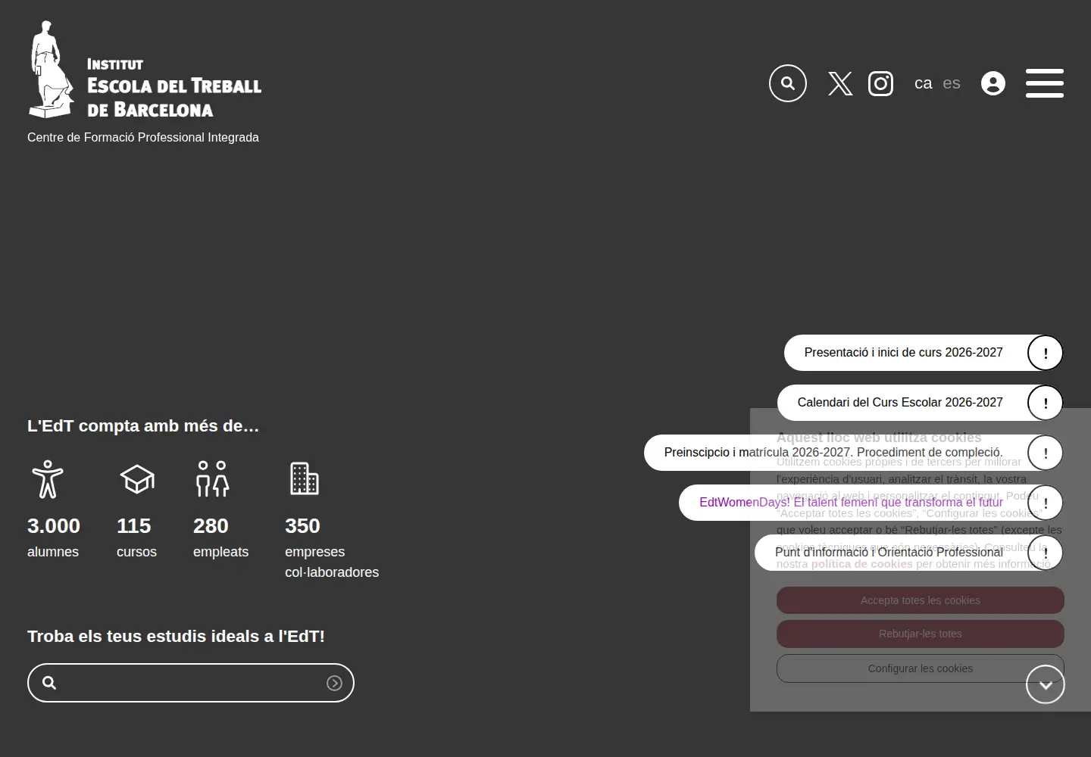Click the empleats people icon
The height and width of the screenshot is (757, 1091).
(x=212, y=478)
